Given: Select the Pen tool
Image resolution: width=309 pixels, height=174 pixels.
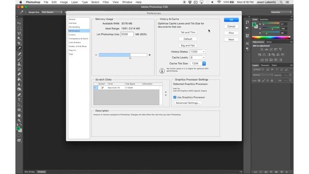Looking at the screenshot, I should (x=19, y=95).
